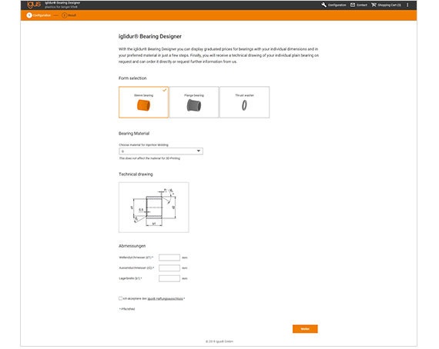Click the grey flange bearing image
The height and width of the screenshot is (349, 439).
click(x=194, y=105)
